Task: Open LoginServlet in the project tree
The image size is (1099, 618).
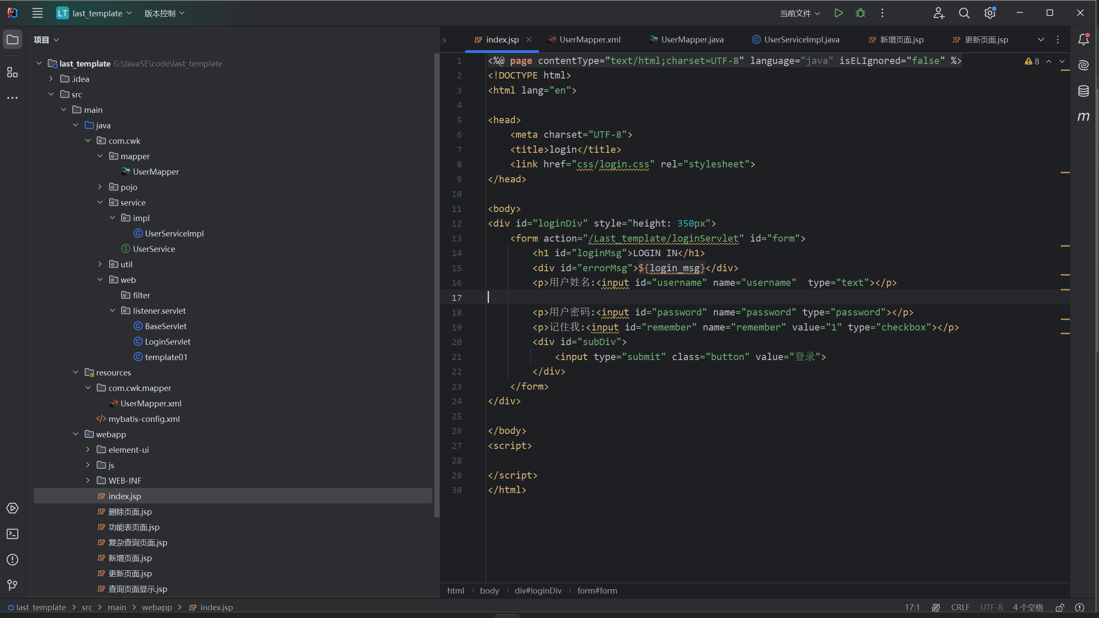Action: 167,342
